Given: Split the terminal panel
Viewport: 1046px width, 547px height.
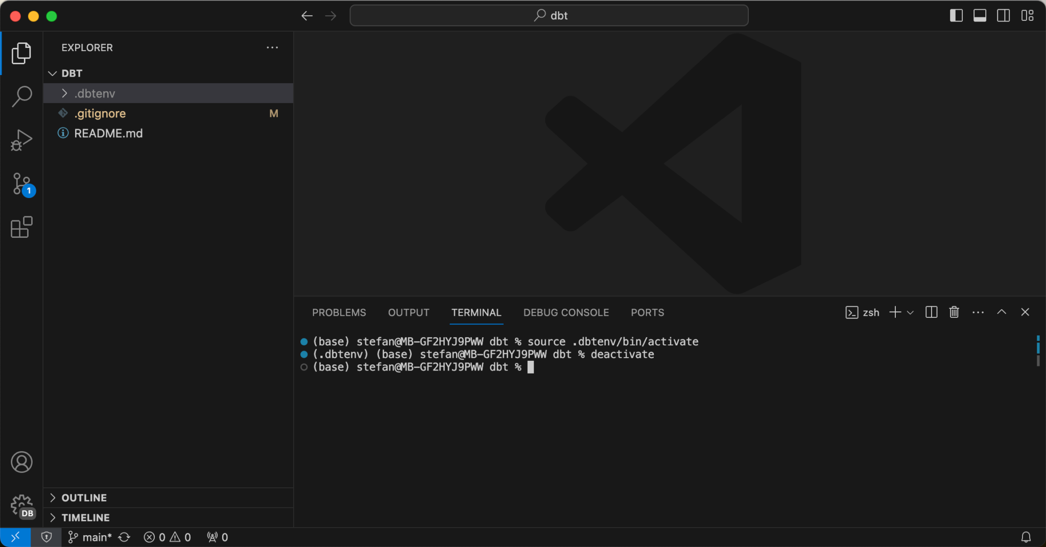Looking at the screenshot, I should tap(931, 312).
